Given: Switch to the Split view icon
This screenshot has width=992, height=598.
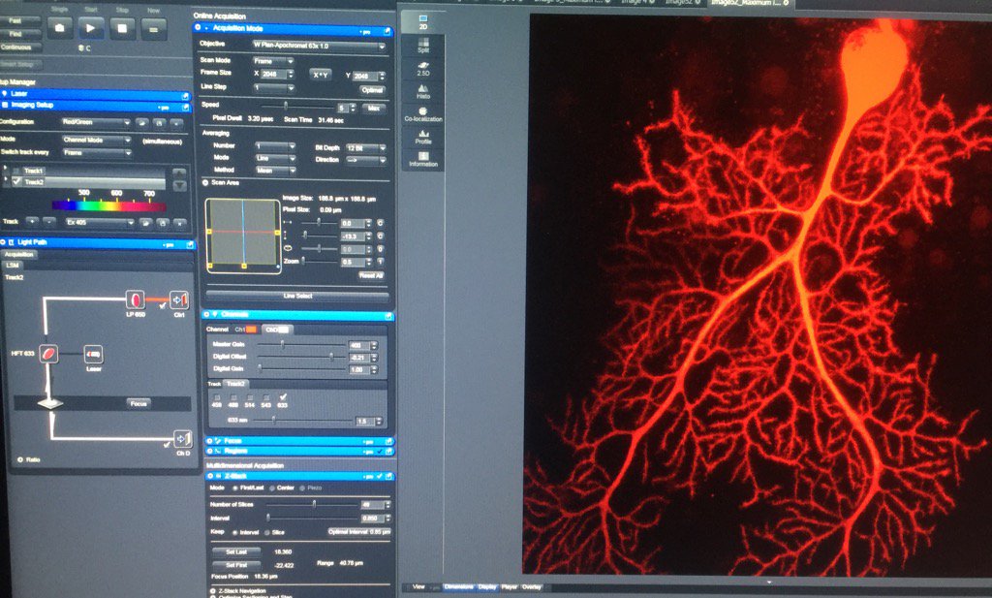Looking at the screenshot, I should click(423, 45).
